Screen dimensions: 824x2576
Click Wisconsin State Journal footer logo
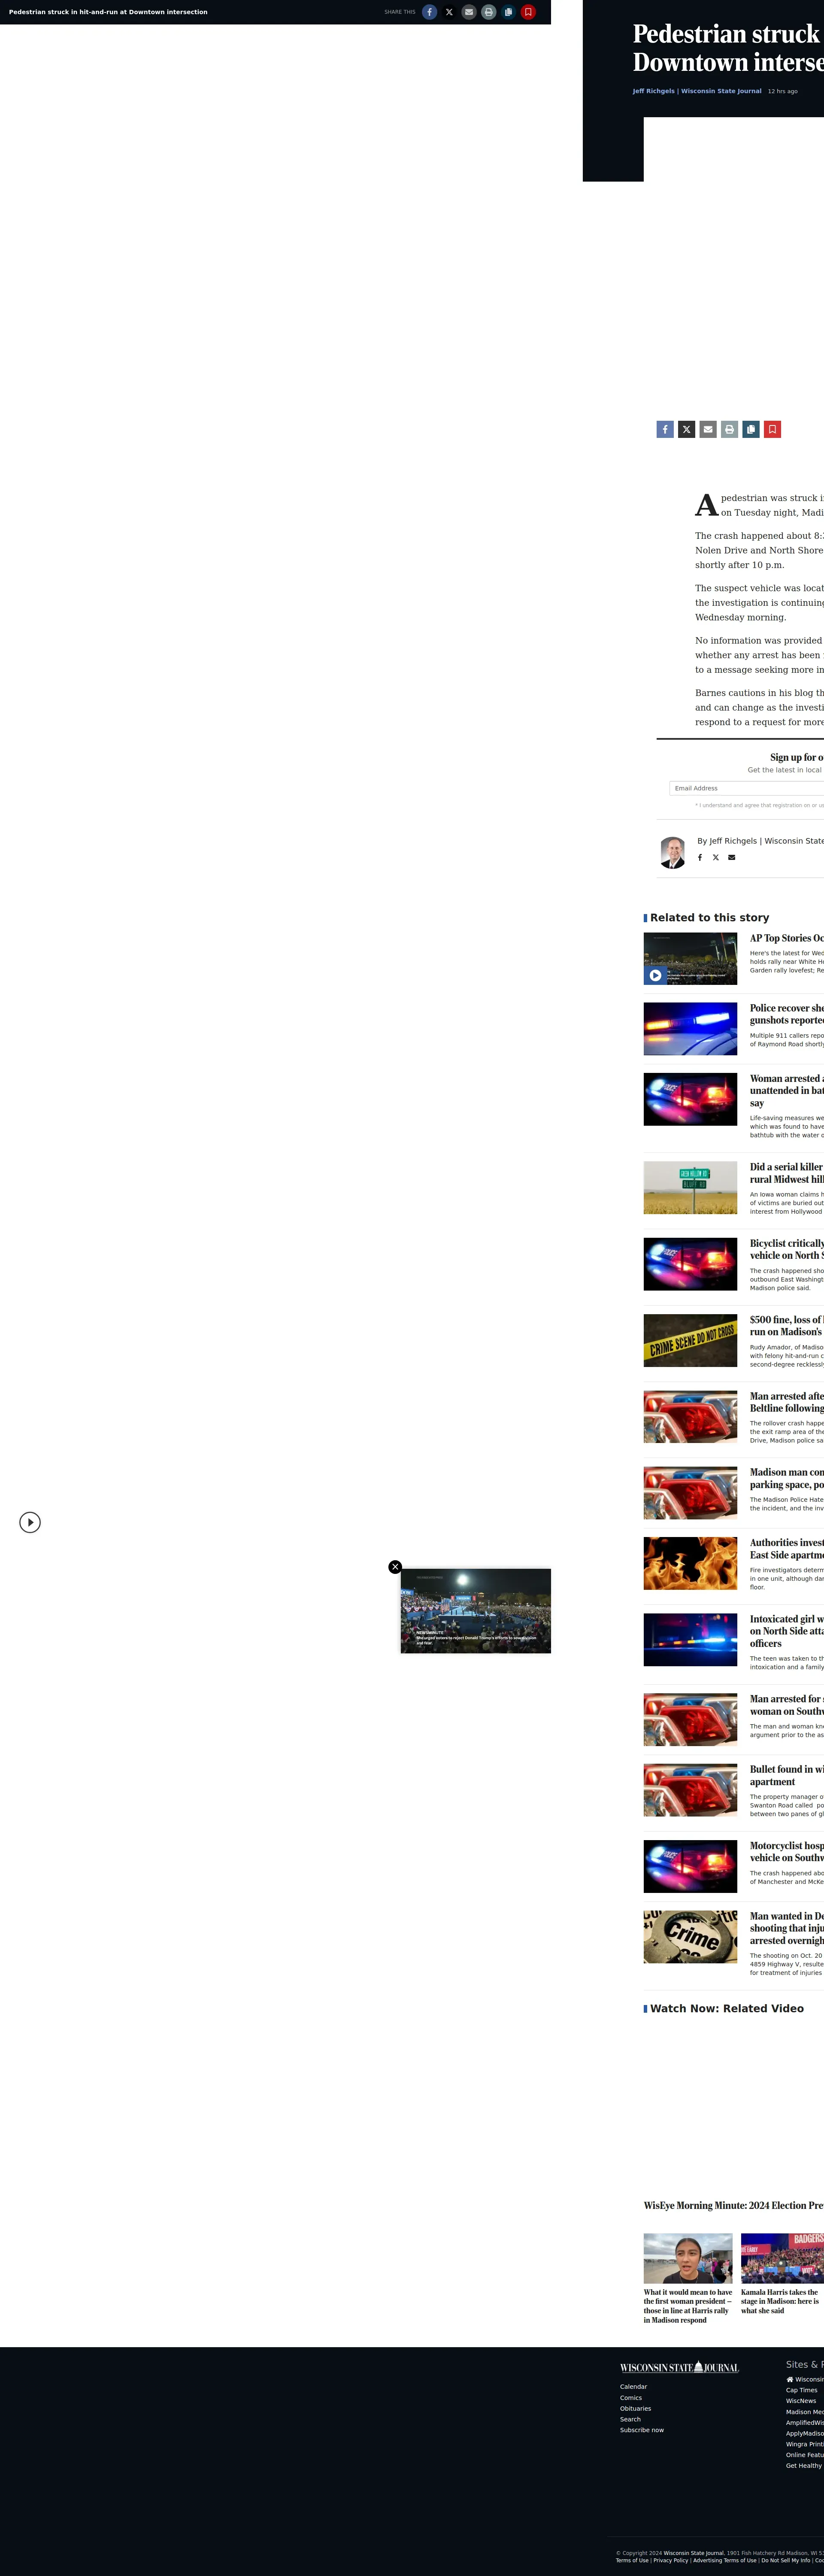coord(679,2367)
